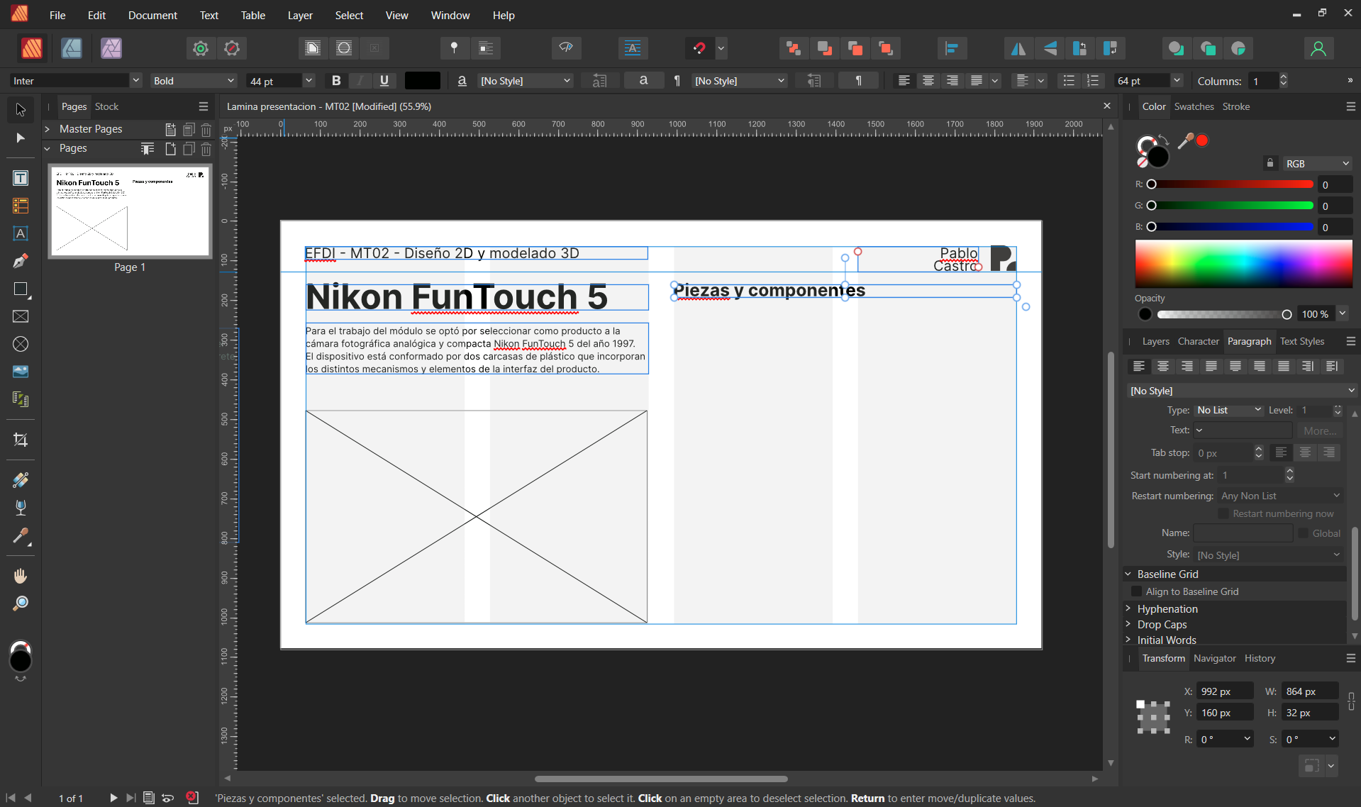This screenshot has width=1361, height=807.
Task: Select the Vector Crop tool
Action: point(21,440)
